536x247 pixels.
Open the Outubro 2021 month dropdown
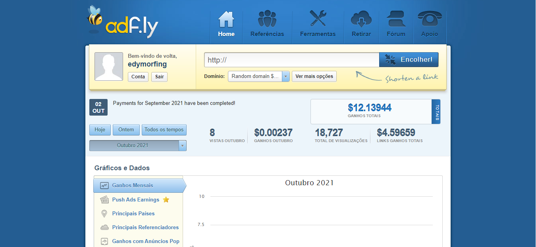(x=138, y=146)
